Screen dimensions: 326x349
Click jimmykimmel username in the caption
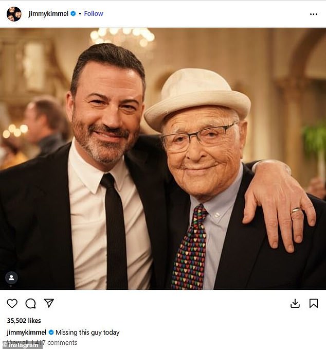point(26,332)
